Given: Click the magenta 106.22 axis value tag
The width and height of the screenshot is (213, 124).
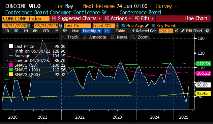Looking at the screenshot, I should [203, 73].
